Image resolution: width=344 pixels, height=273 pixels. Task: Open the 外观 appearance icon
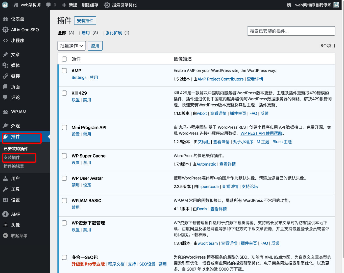tap(6, 126)
